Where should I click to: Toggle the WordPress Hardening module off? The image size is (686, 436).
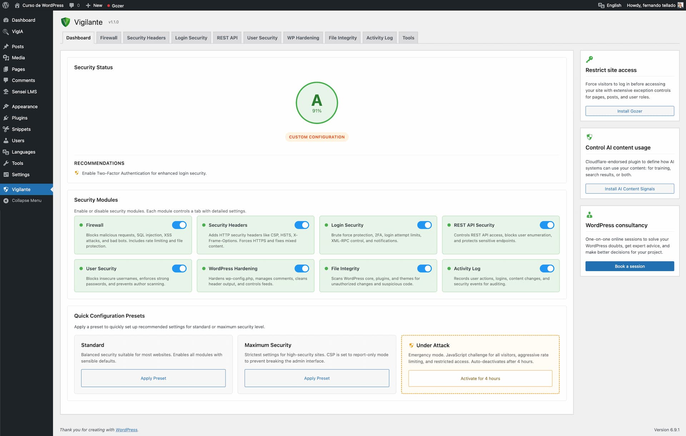[x=302, y=268]
